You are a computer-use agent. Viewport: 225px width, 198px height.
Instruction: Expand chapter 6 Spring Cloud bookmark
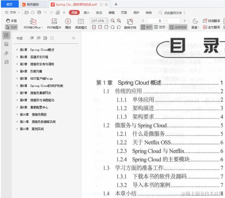17,86
